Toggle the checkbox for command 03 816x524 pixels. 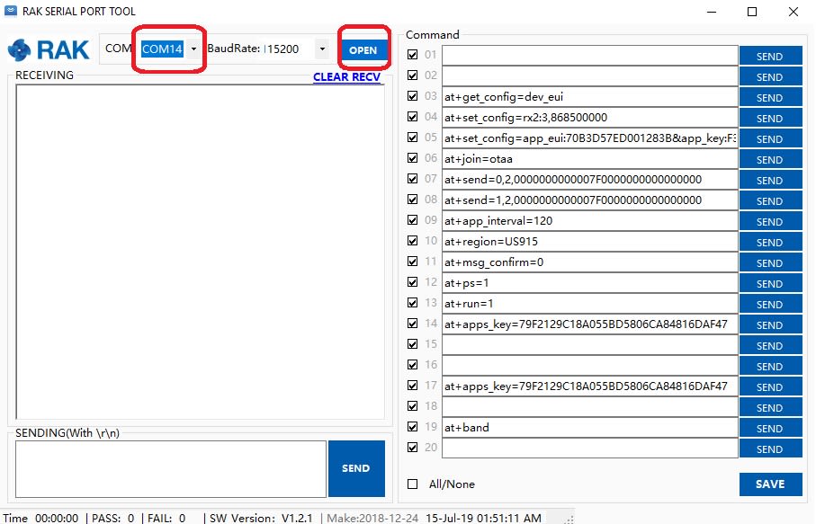pos(413,96)
